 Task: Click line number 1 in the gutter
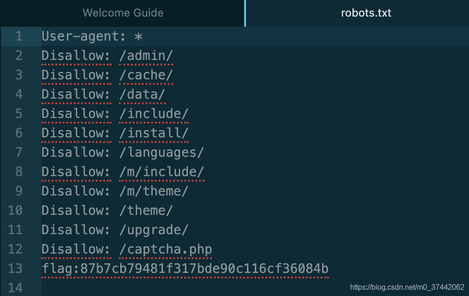click(x=19, y=36)
